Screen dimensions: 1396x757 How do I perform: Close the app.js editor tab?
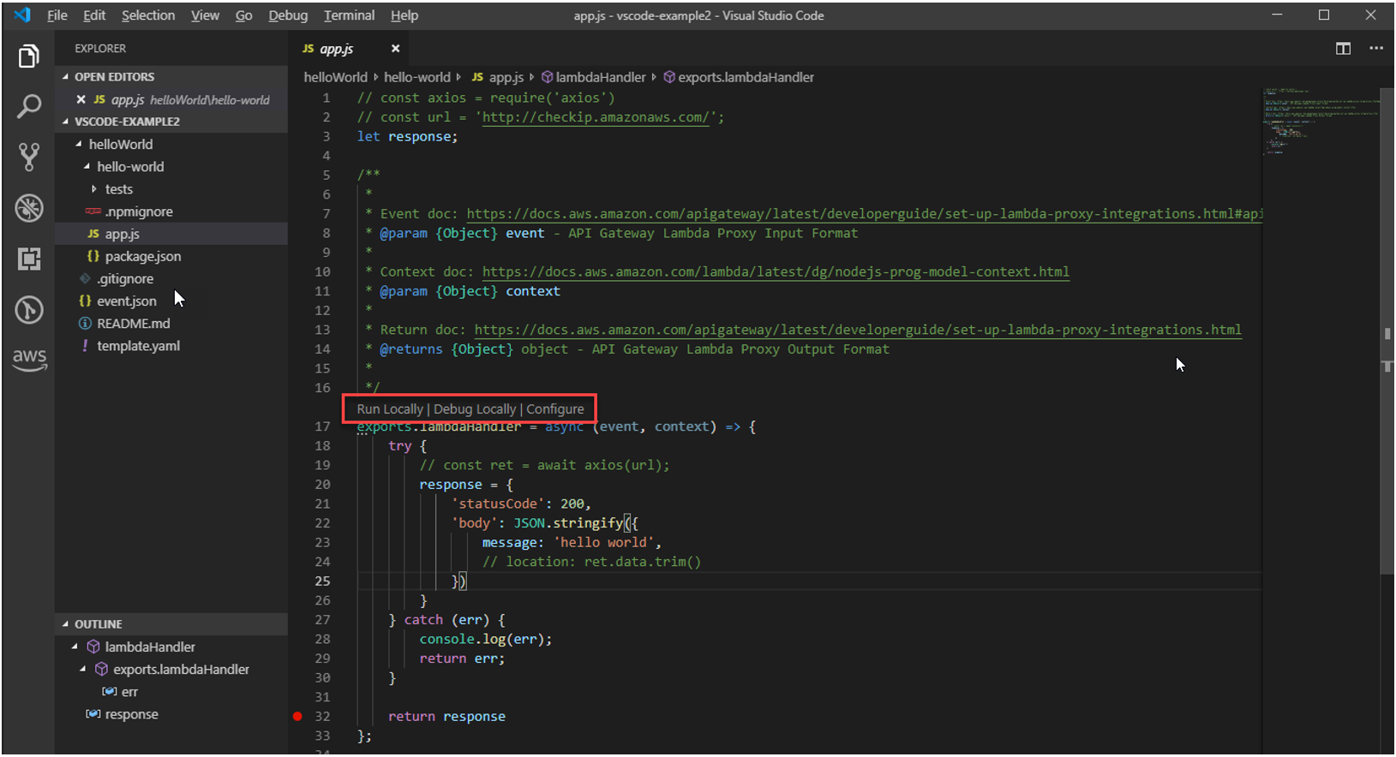[x=395, y=49]
